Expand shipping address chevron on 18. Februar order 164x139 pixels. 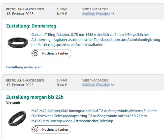[113, 14]
